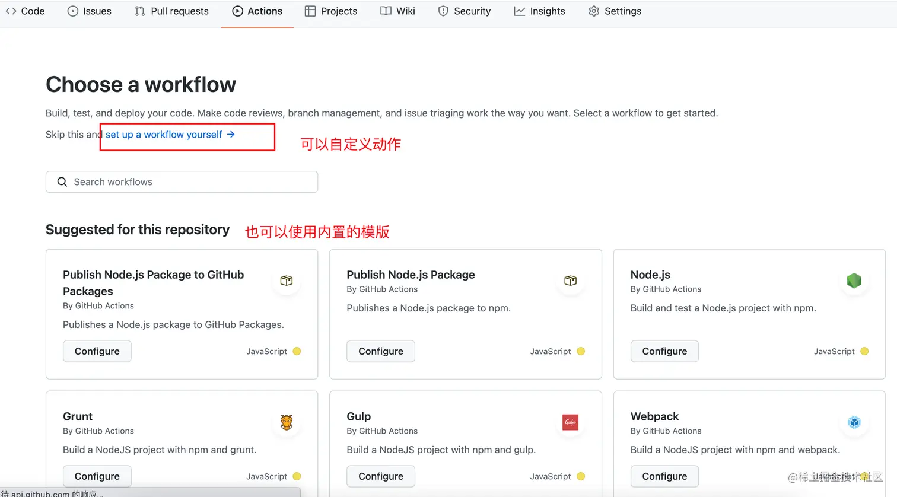This screenshot has height=497, width=897.
Task: Click the blue Webpack cube icon
Action: pos(854,422)
